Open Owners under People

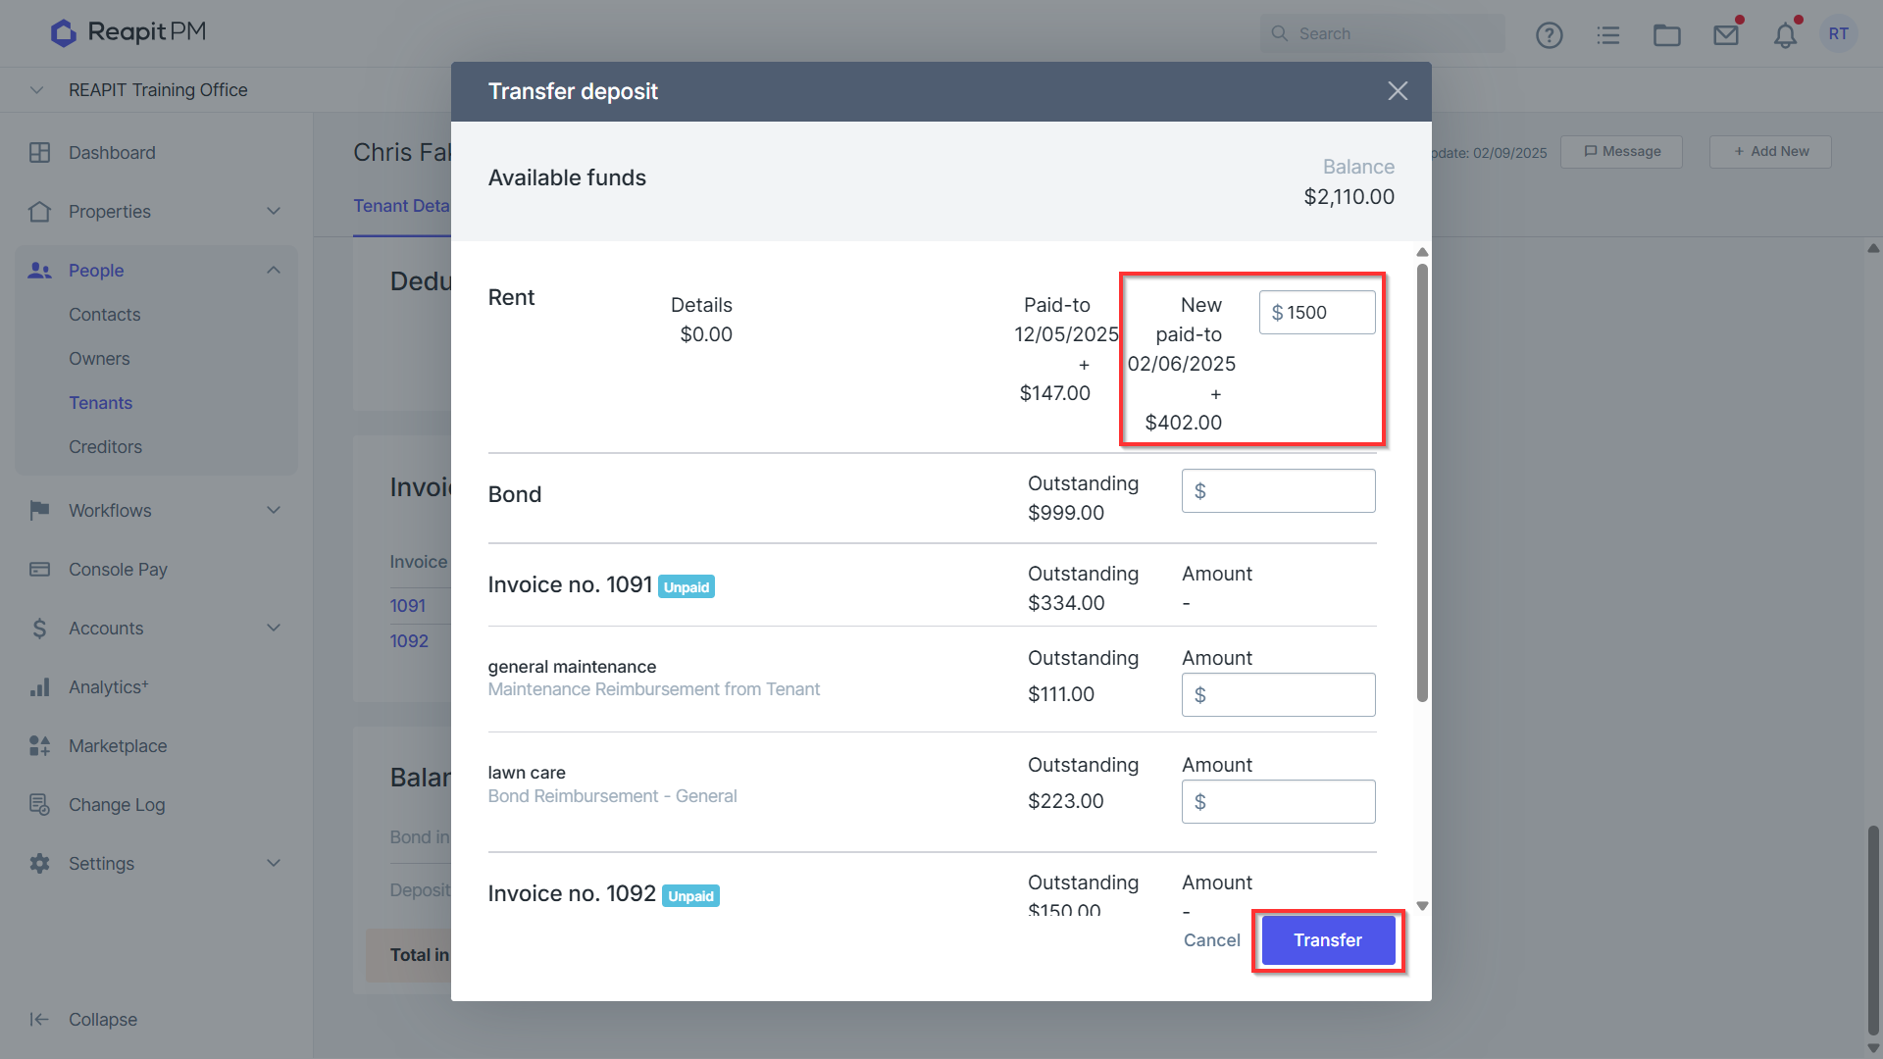pyautogui.click(x=99, y=359)
